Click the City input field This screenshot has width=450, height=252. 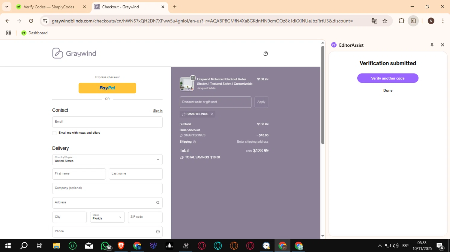(x=69, y=217)
